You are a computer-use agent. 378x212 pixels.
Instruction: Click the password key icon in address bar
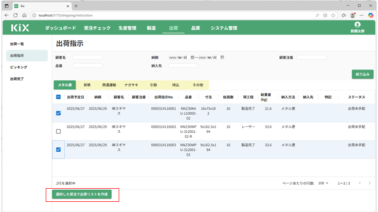[317, 15]
